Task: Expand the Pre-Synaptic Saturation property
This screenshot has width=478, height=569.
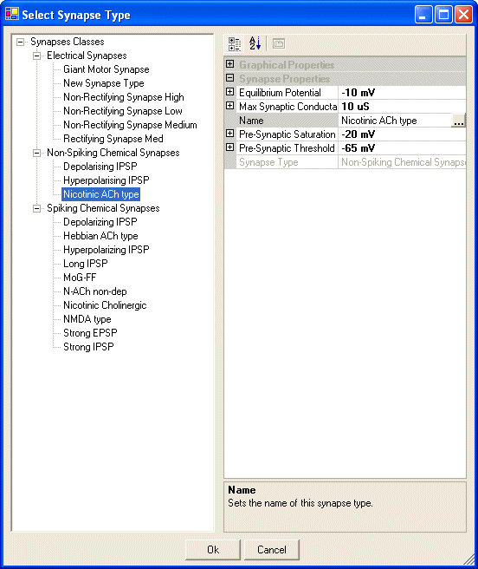Action: pyautogui.click(x=229, y=134)
